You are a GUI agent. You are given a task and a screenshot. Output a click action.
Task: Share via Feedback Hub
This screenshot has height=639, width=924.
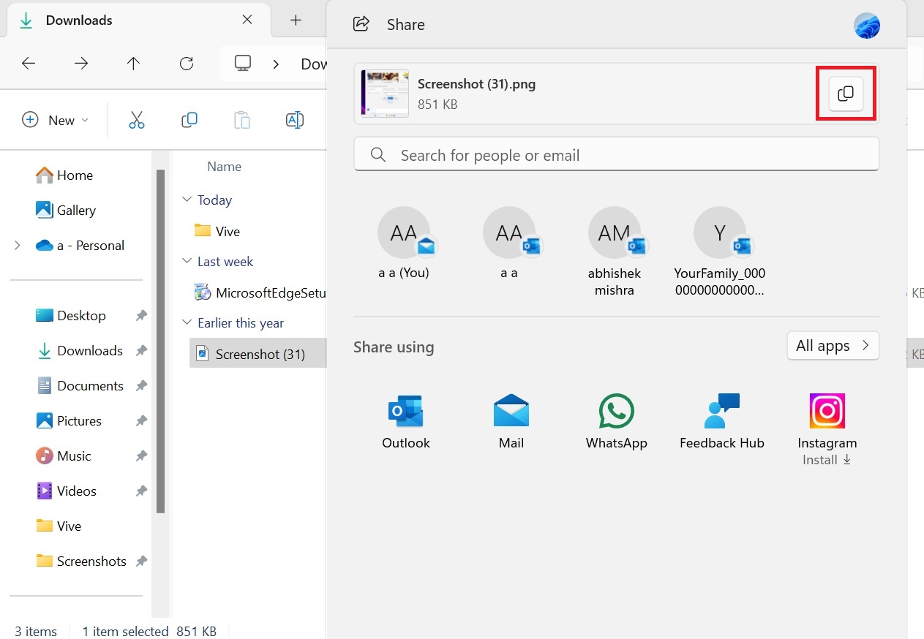[x=722, y=422]
